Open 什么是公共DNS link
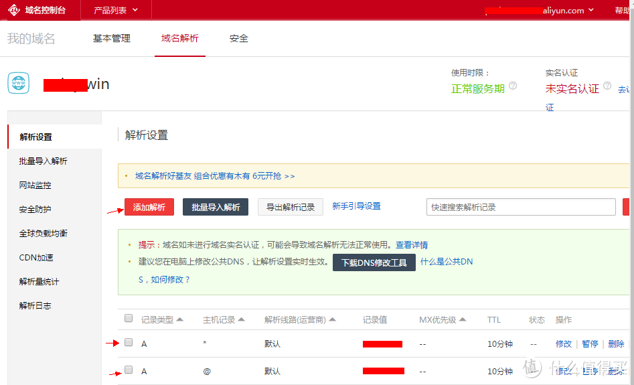 [447, 262]
